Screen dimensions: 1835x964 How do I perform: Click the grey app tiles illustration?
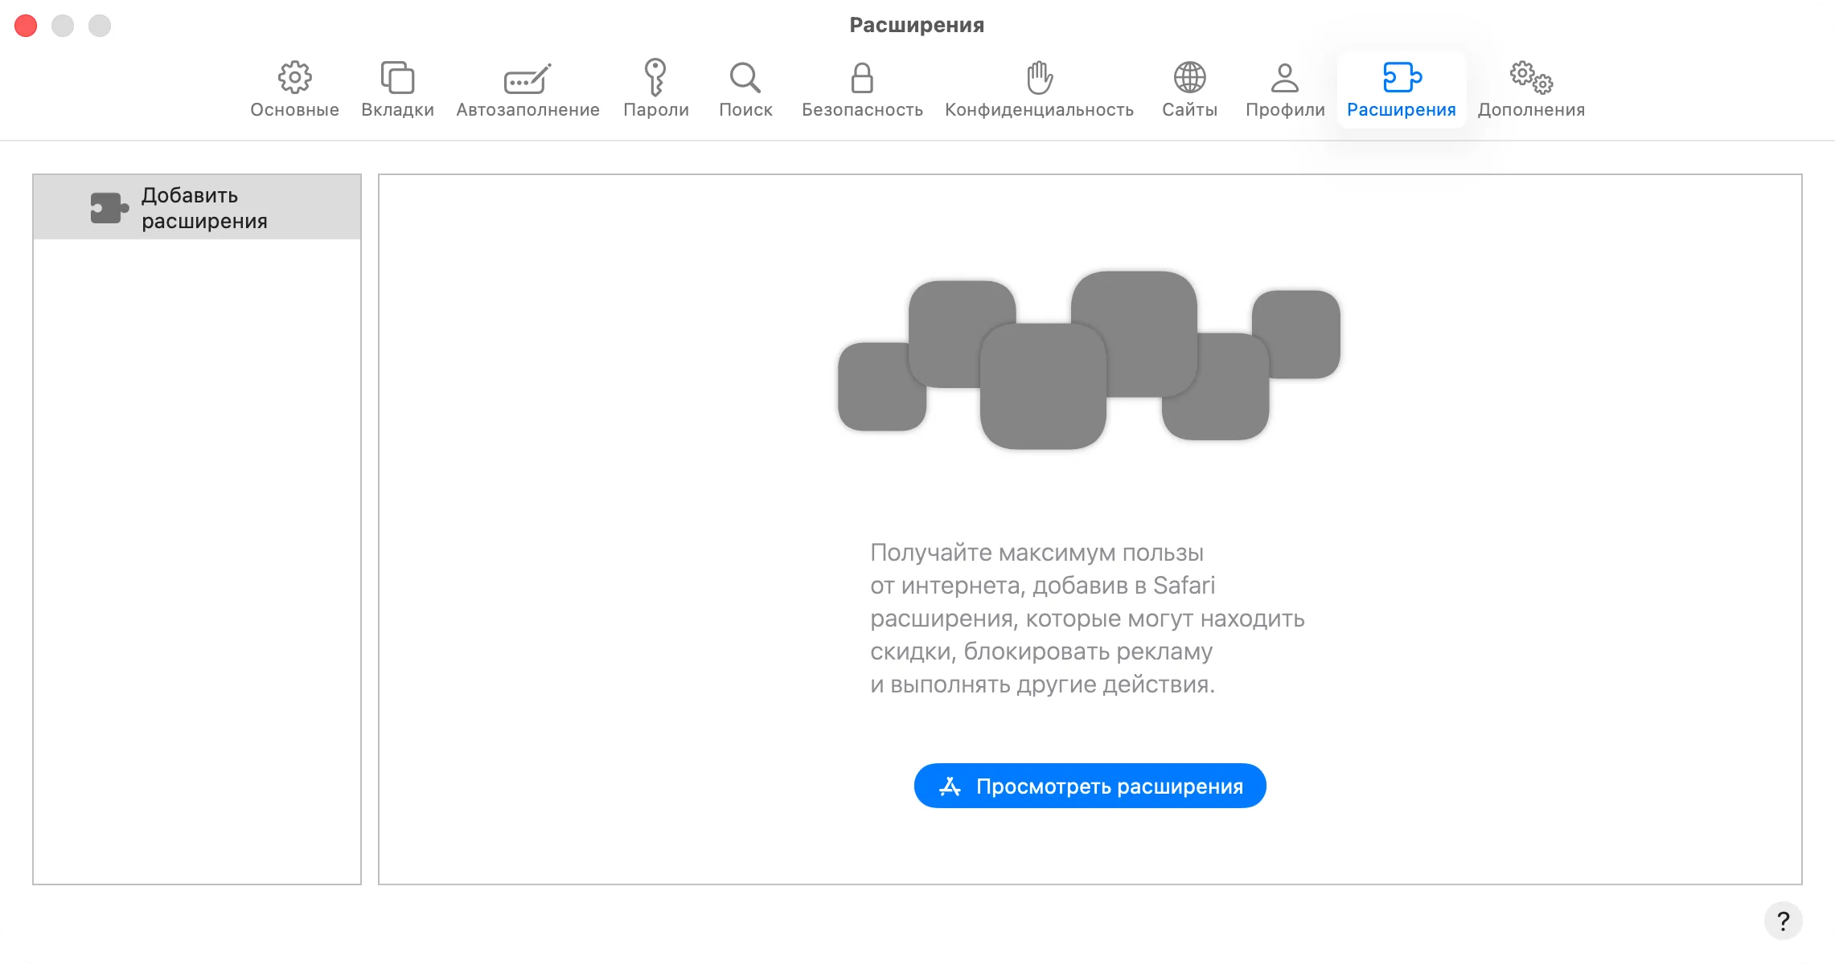pos(1090,360)
